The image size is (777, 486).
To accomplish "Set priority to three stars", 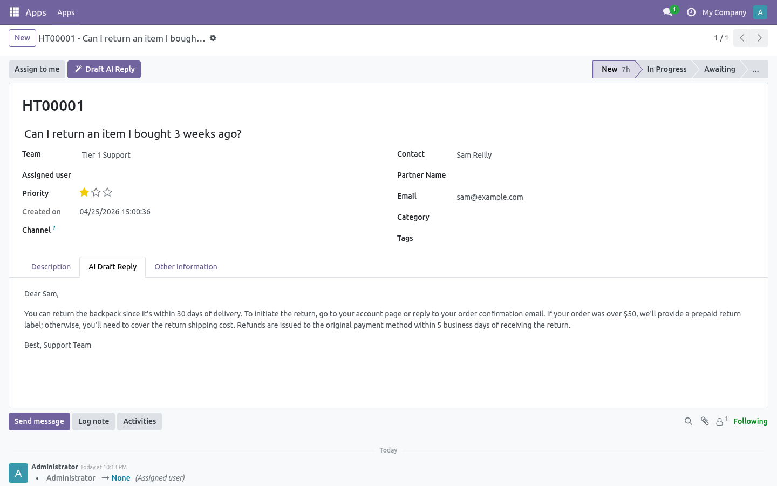I will [x=107, y=192].
